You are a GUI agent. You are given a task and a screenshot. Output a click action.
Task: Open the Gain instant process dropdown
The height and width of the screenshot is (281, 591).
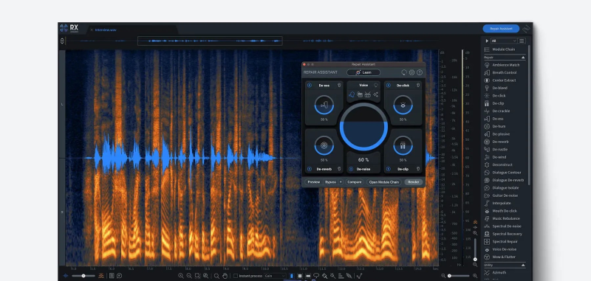tap(275, 276)
